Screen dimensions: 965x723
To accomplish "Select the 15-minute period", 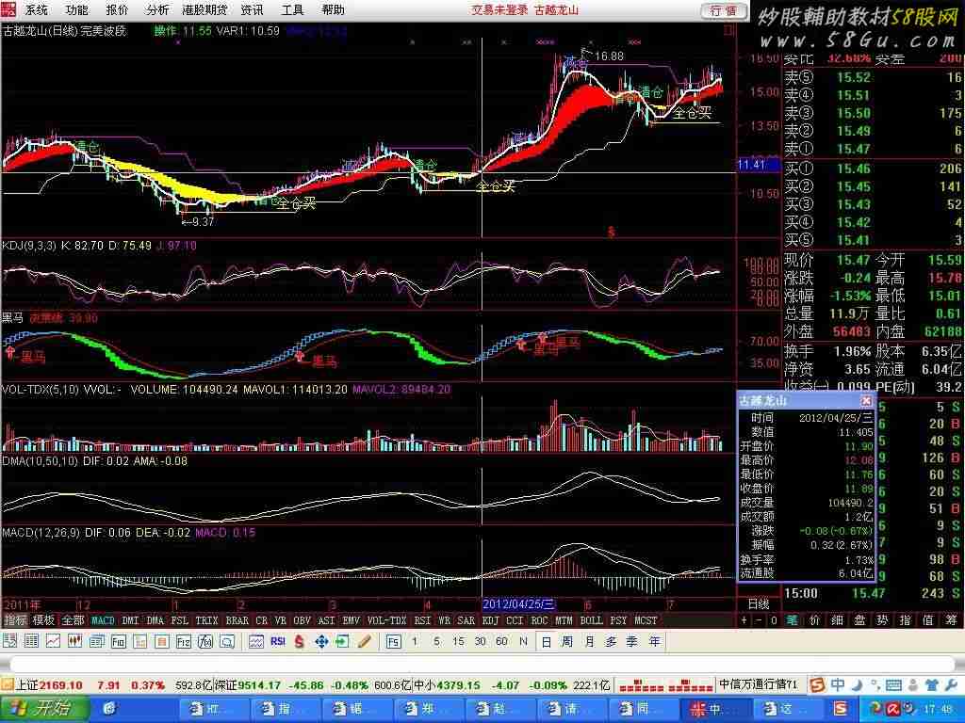I will pos(458,641).
